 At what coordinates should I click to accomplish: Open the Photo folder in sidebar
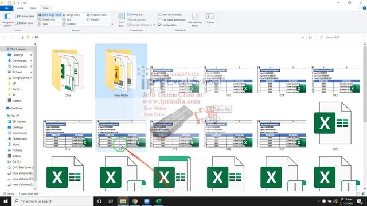pyautogui.click(x=16, y=89)
